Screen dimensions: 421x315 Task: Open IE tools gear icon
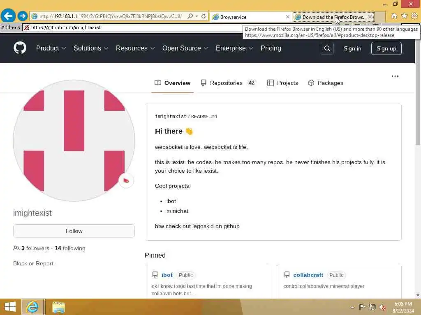[414, 16]
